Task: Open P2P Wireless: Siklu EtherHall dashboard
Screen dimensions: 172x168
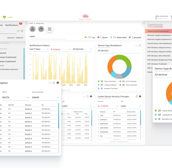Action: (159, 56)
